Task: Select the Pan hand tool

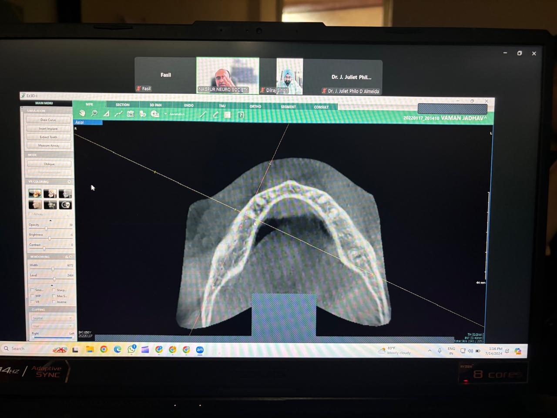Action: pos(82,113)
